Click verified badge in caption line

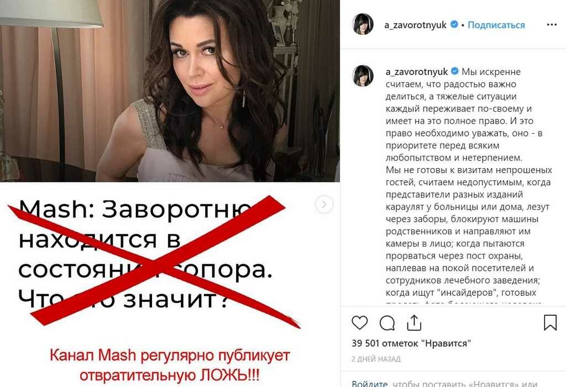(455, 71)
